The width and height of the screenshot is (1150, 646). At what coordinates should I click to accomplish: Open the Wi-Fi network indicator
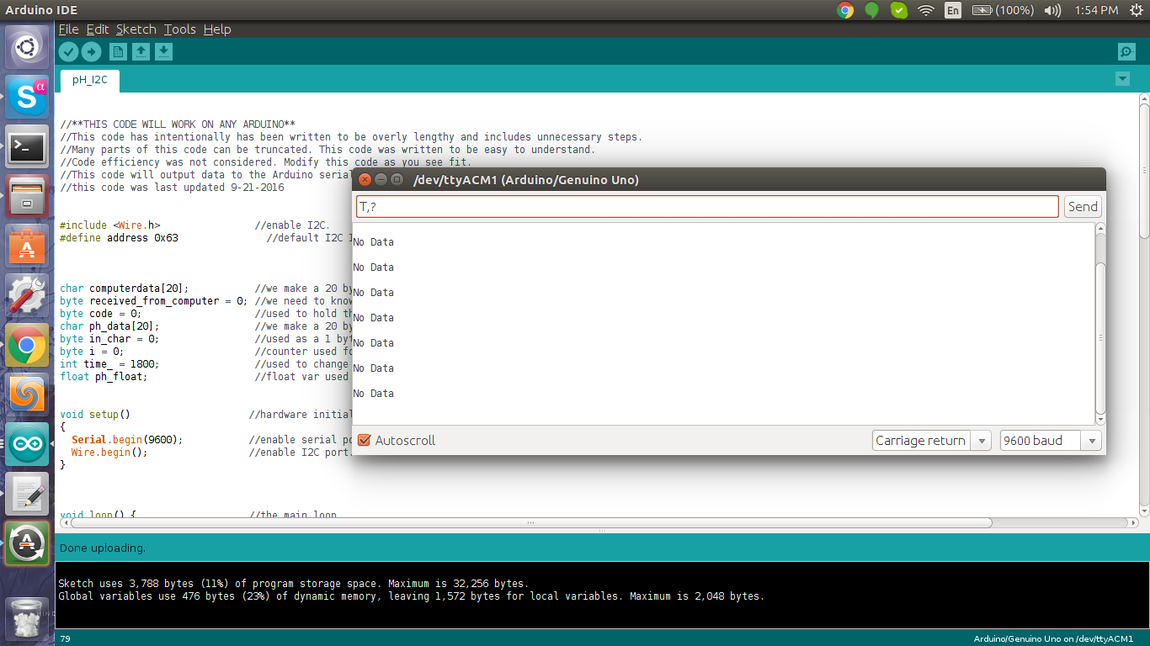[x=926, y=10]
